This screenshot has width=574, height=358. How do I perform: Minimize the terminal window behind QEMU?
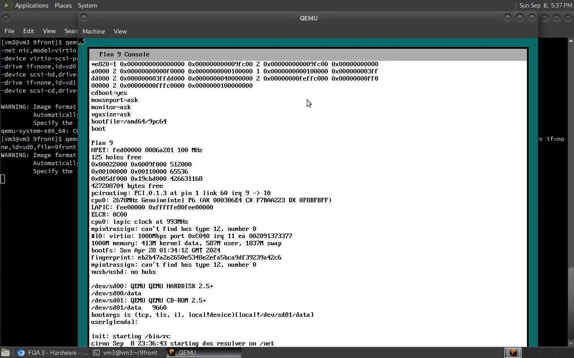click(x=545, y=18)
